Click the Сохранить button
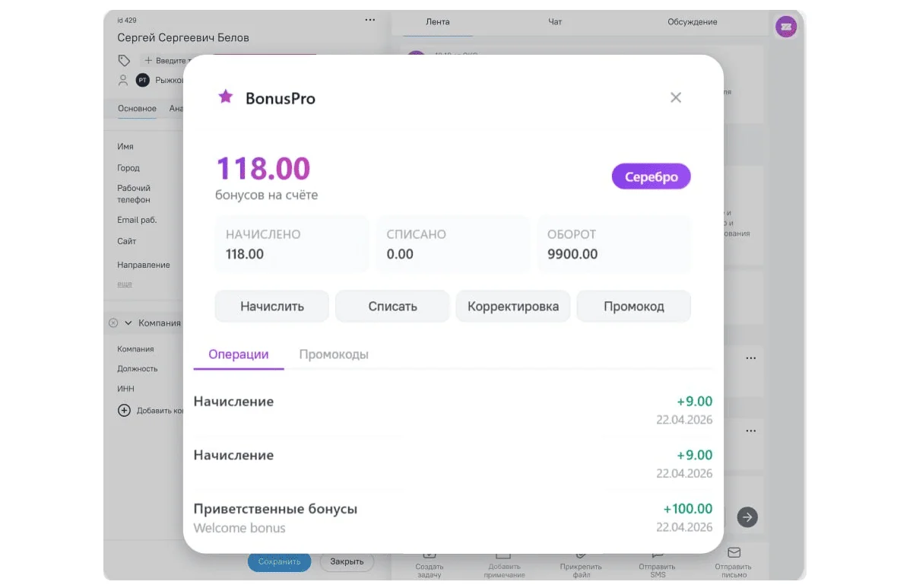This screenshot has height=588, width=910. 279,561
